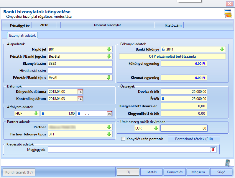The image size is (235, 178).
Task: Click the red arrow in Megjegyzés field
Action: (213, 150)
